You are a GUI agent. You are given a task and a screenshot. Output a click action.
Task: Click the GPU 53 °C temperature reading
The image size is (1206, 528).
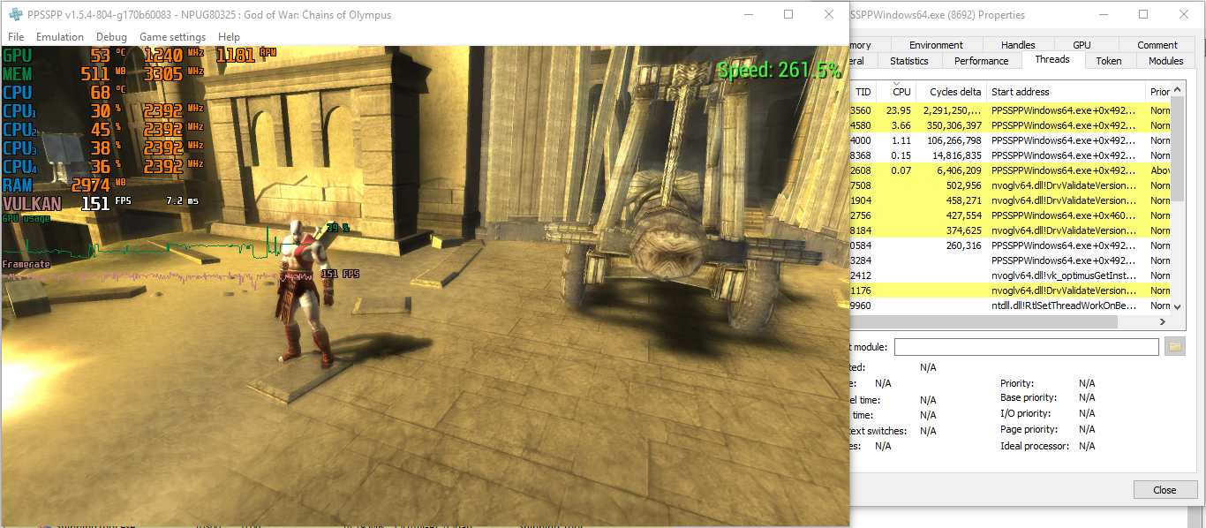point(65,55)
